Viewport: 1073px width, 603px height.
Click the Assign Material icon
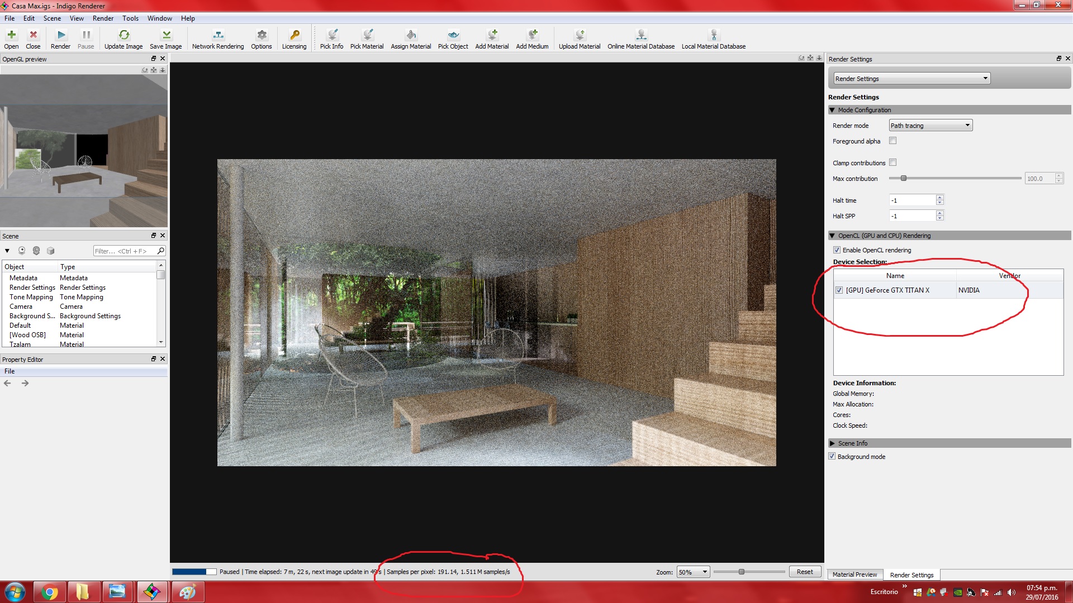[411, 35]
